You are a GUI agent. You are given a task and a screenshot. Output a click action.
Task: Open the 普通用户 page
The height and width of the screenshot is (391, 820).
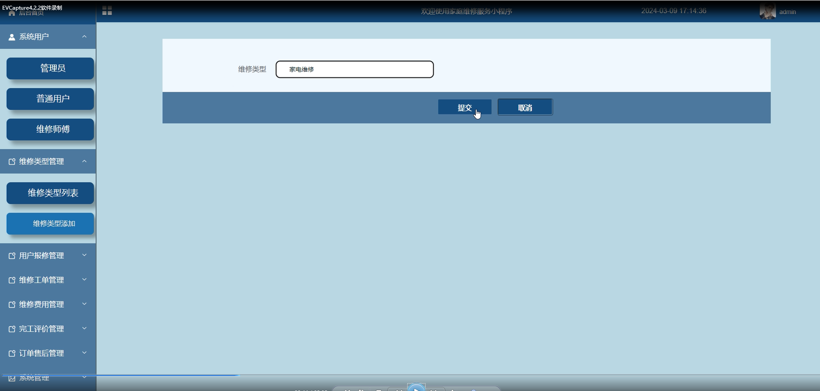point(50,99)
